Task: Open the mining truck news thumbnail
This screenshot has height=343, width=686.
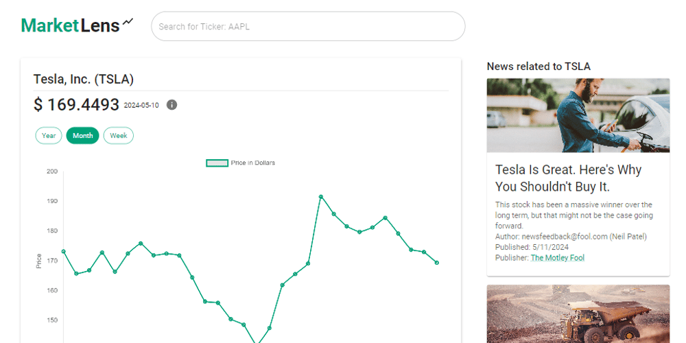Action: (x=578, y=314)
